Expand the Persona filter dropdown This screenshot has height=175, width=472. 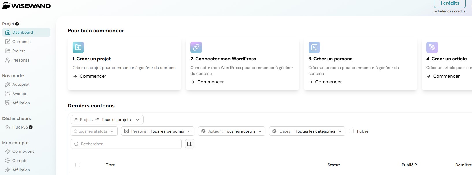point(157,131)
